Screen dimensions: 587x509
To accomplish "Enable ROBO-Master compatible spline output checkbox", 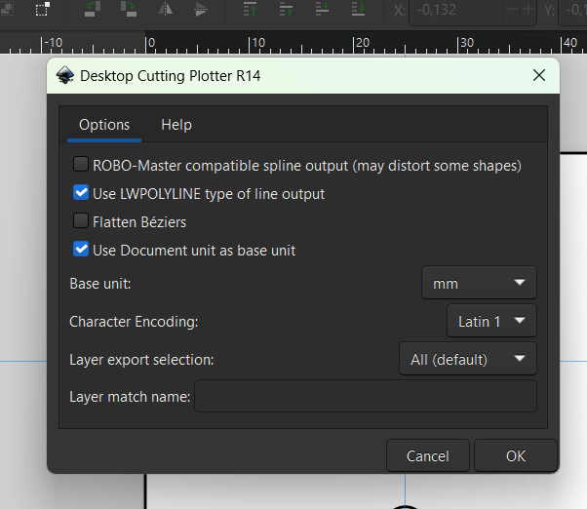I will click(81, 164).
